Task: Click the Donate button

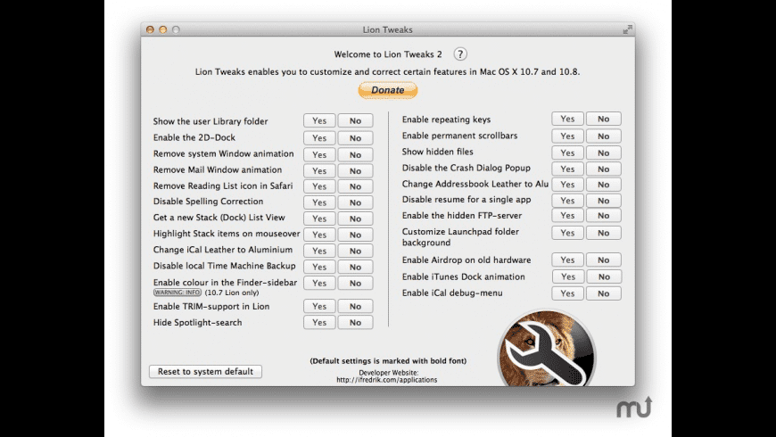Action: (387, 90)
